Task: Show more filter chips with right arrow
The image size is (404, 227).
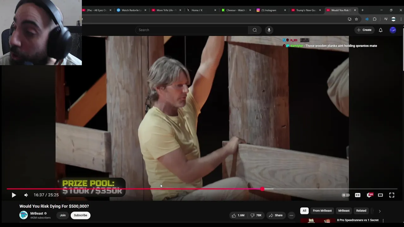Action: tap(380, 211)
